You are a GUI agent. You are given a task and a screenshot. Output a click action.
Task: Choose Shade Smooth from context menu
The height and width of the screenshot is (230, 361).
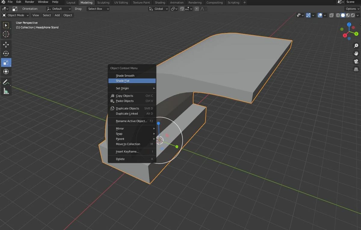[125, 75]
